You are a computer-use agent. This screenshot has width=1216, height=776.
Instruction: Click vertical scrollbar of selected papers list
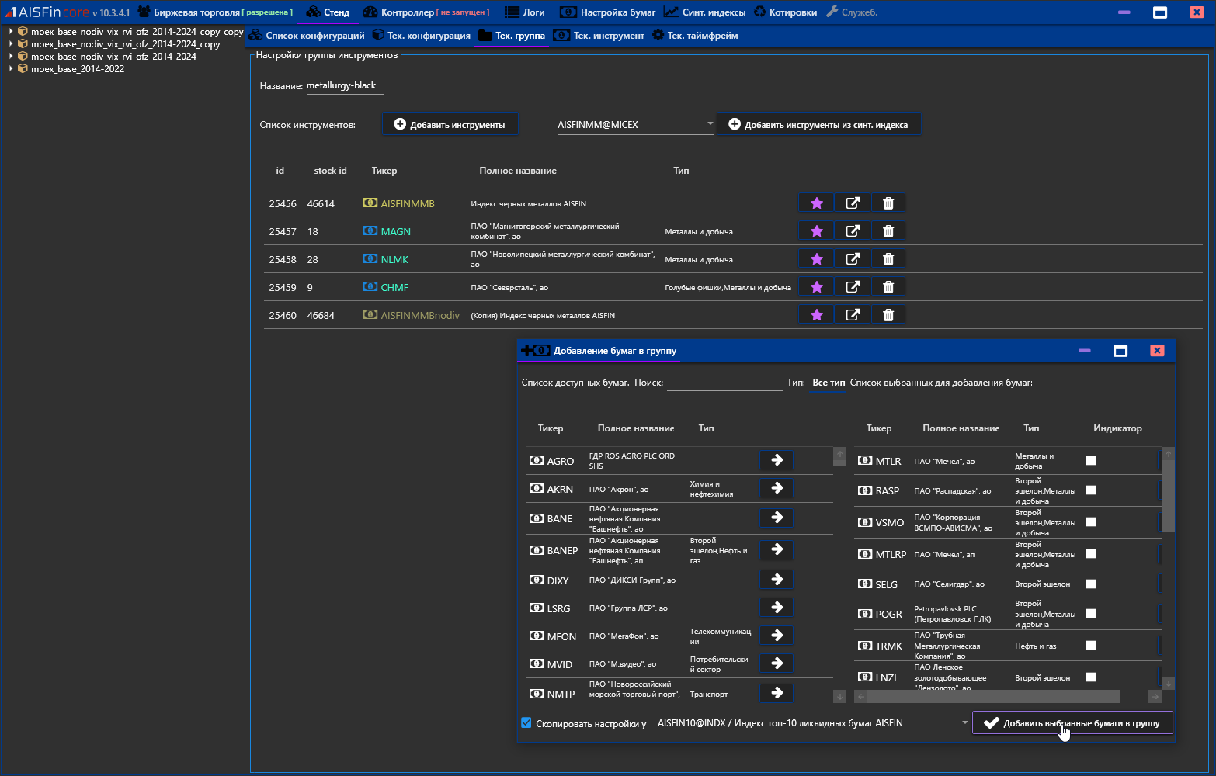(x=1169, y=497)
